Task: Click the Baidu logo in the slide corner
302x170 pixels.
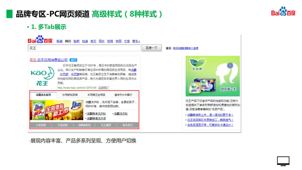Action: [283, 12]
